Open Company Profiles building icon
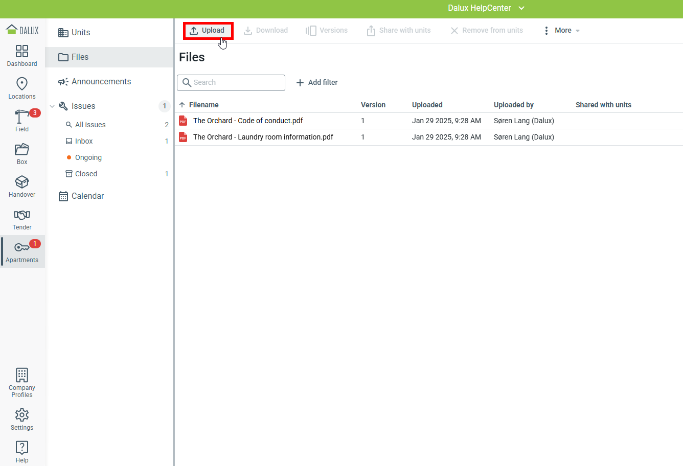The height and width of the screenshot is (466, 683). 22,376
